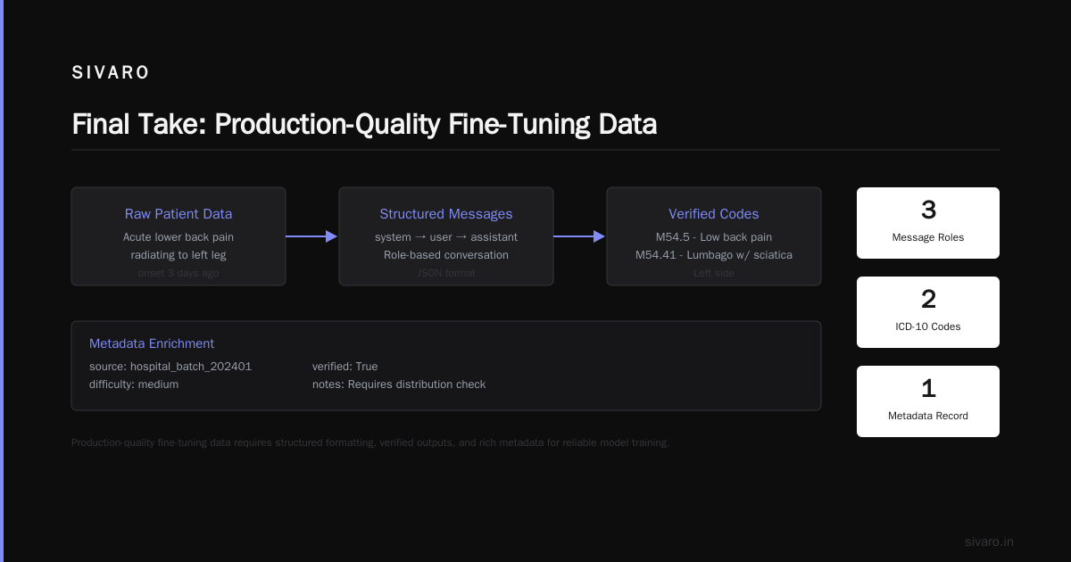Click the arrow pointing to Verified Codes
The image size is (1071, 562).
[x=579, y=236]
